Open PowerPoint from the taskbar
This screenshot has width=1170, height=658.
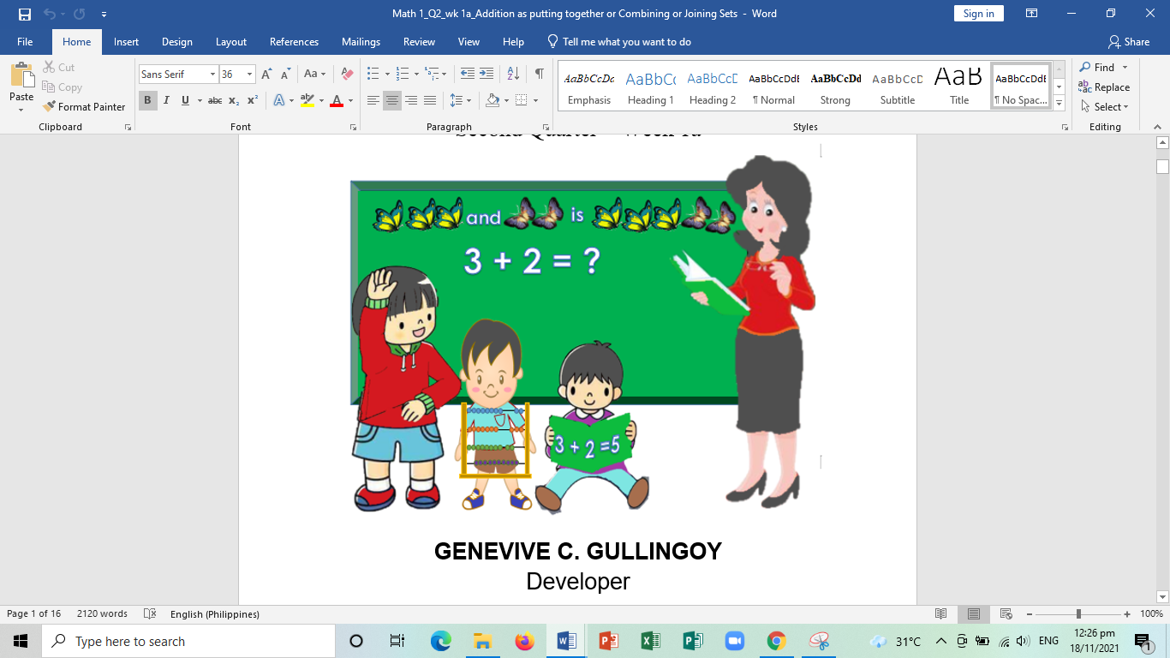[x=609, y=641]
